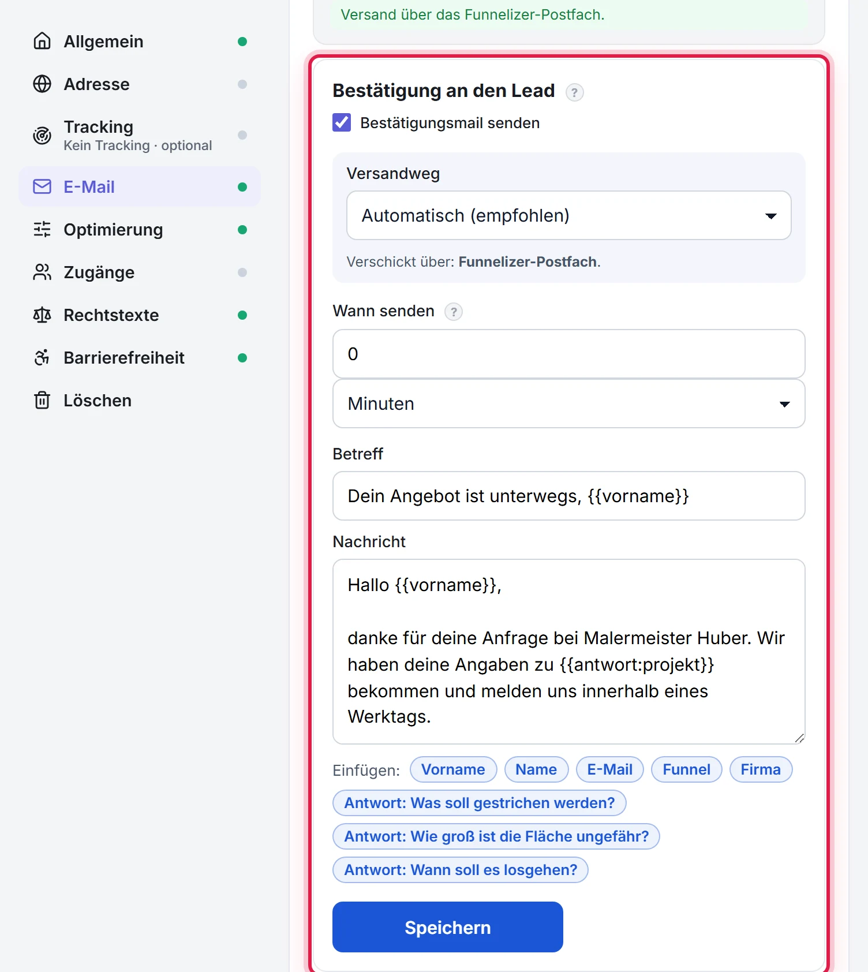Open Barrierefreiheit settings

[140, 358]
